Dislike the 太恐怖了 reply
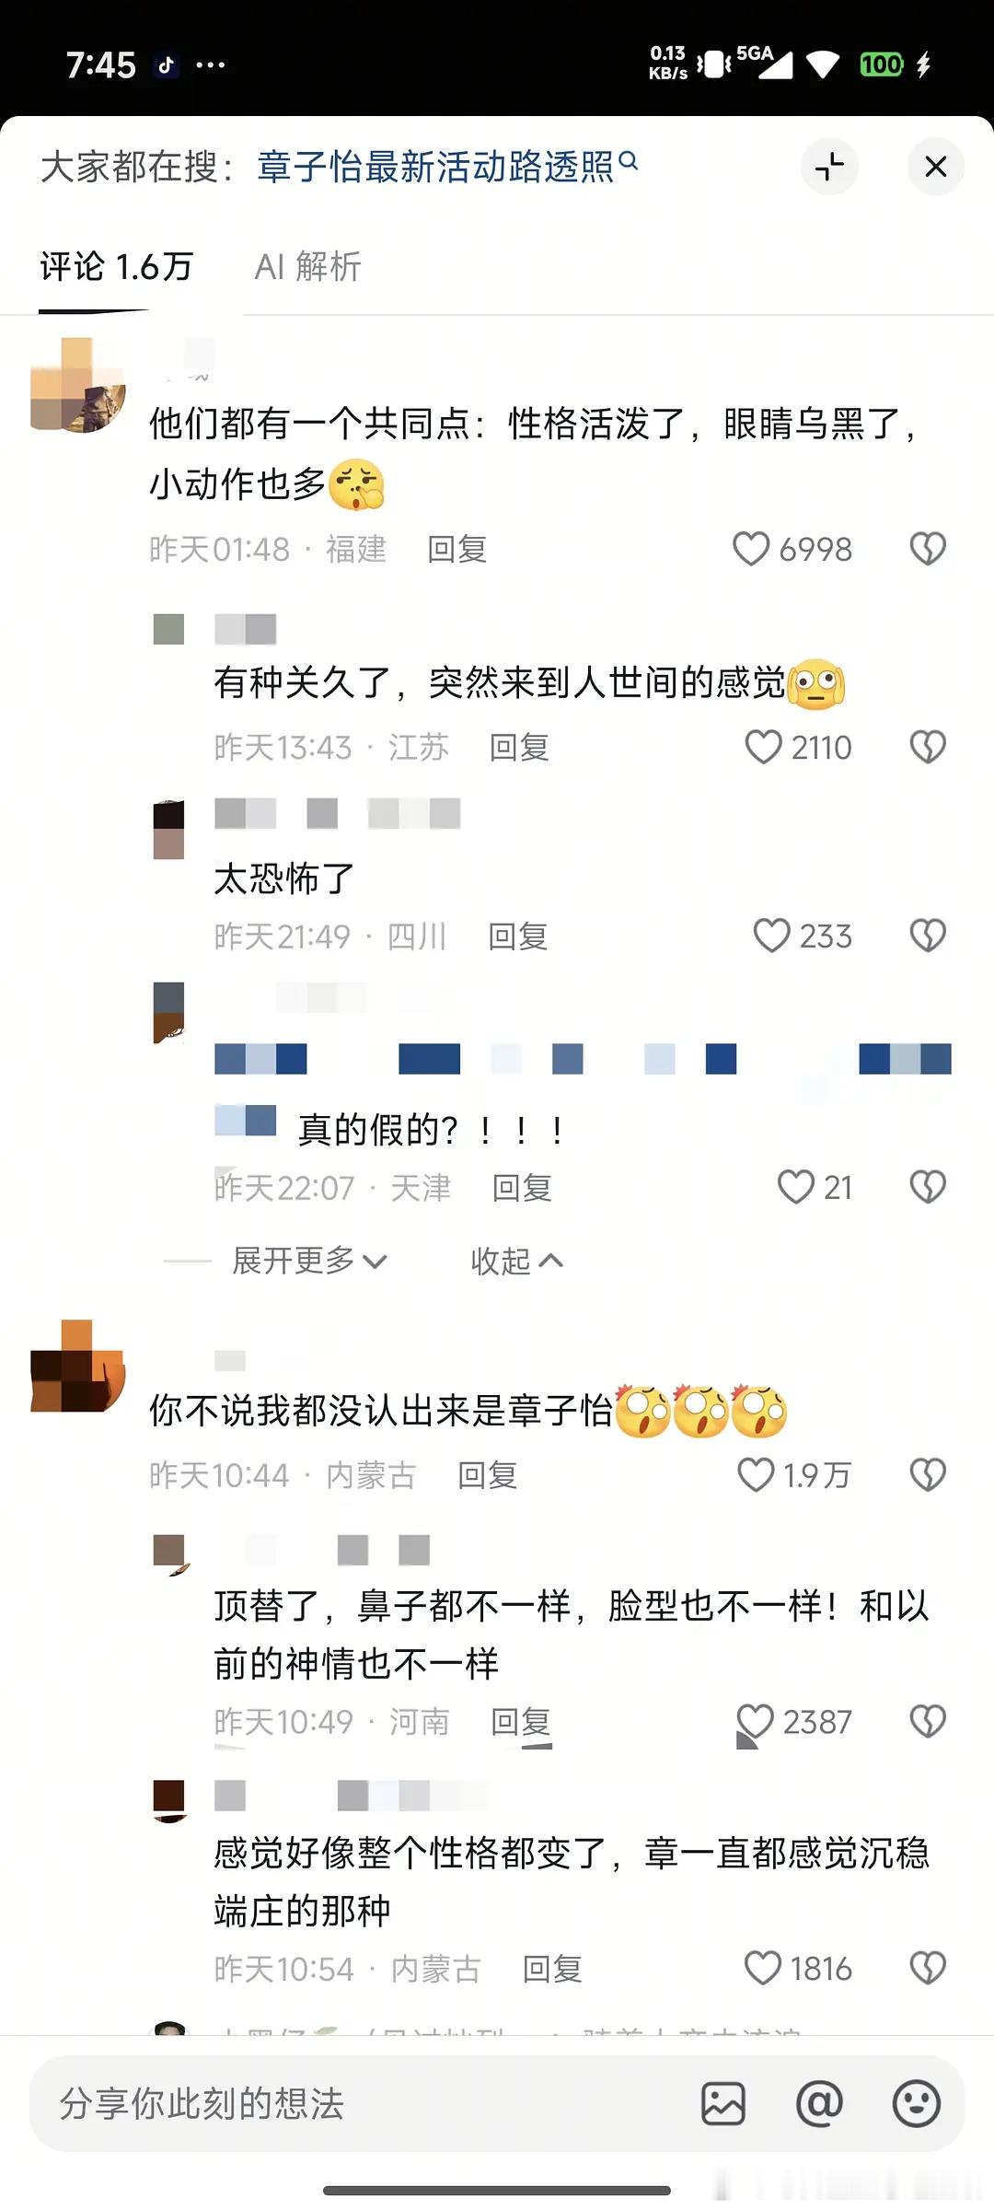 (928, 936)
